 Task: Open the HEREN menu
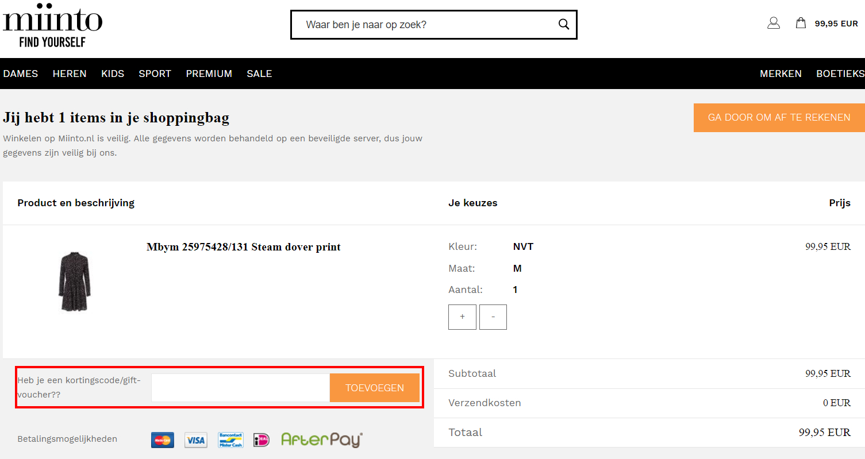[70, 74]
